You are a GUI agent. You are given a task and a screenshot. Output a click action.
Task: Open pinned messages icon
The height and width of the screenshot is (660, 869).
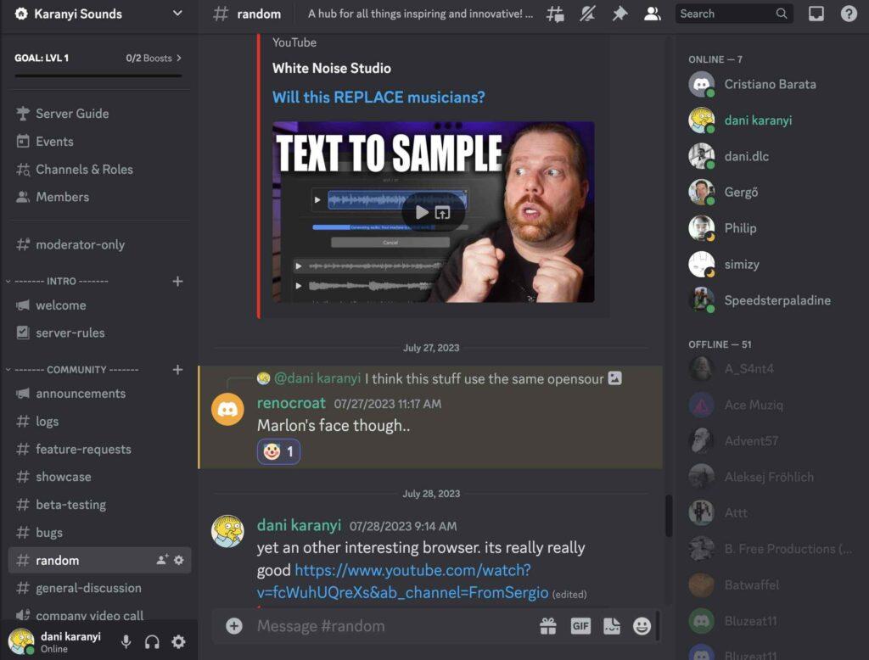(x=620, y=14)
